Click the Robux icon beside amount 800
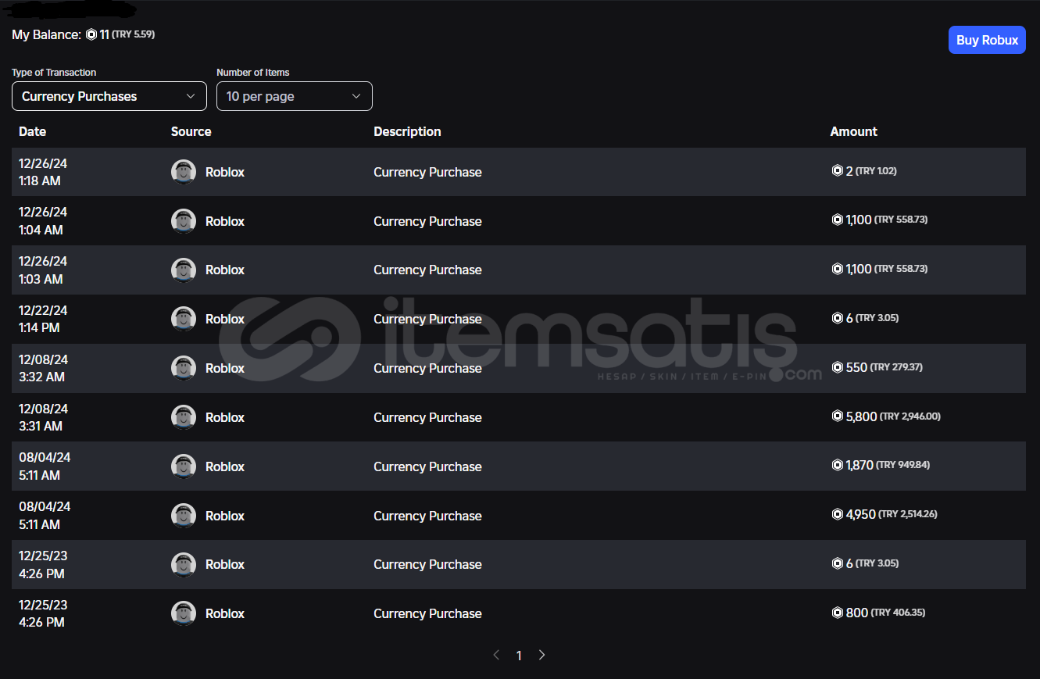The height and width of the screenshot is (679, 1040). [837, 613]
